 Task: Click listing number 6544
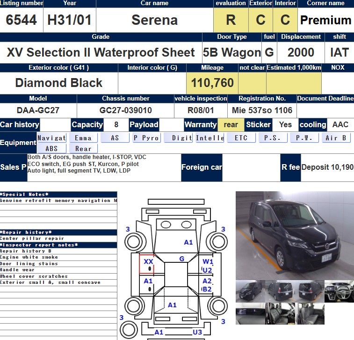pos(21,20)
